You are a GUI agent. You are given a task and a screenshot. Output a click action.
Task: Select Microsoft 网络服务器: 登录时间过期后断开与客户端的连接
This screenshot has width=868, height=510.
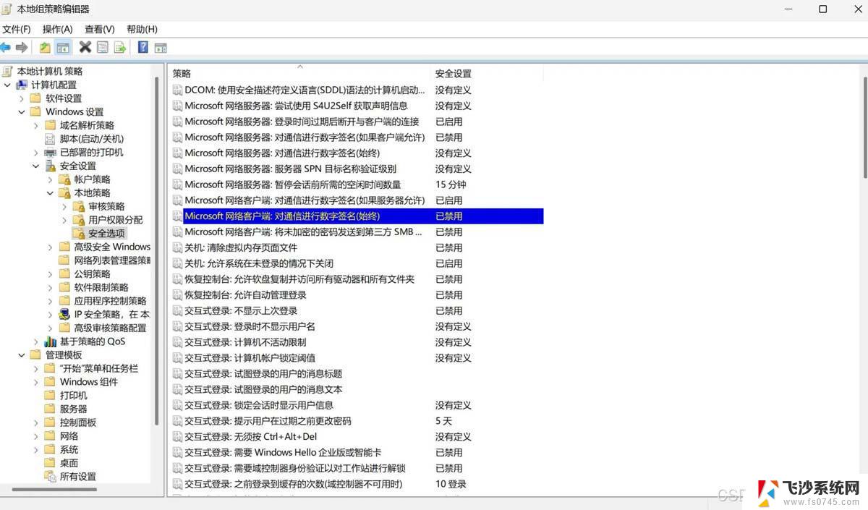(302, 122)
